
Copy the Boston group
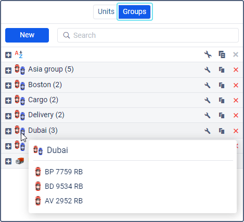pos(222,85)
